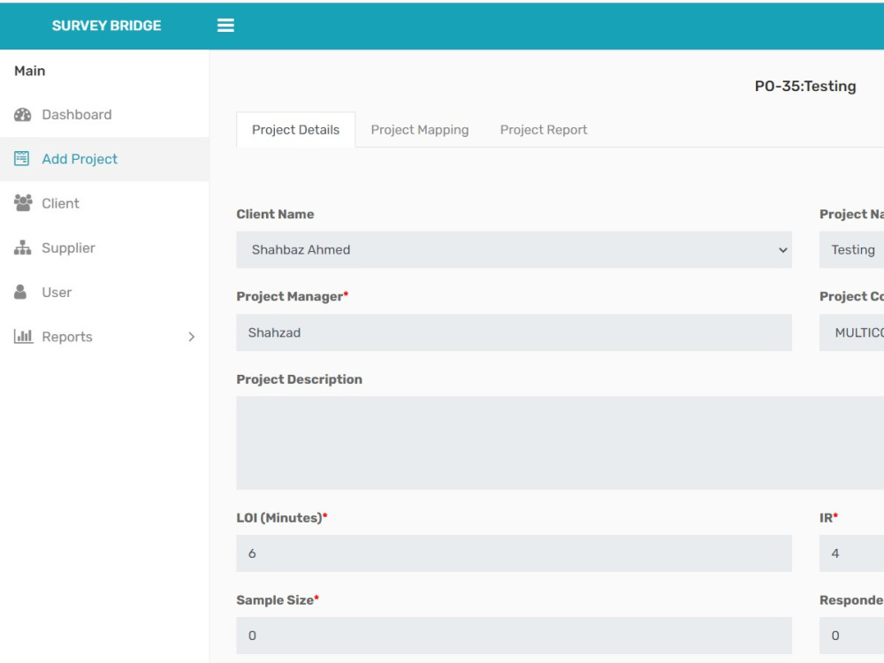Screen dimensions: 884x663
Task: Click the Client group icon
Action: tap(23, 203)
